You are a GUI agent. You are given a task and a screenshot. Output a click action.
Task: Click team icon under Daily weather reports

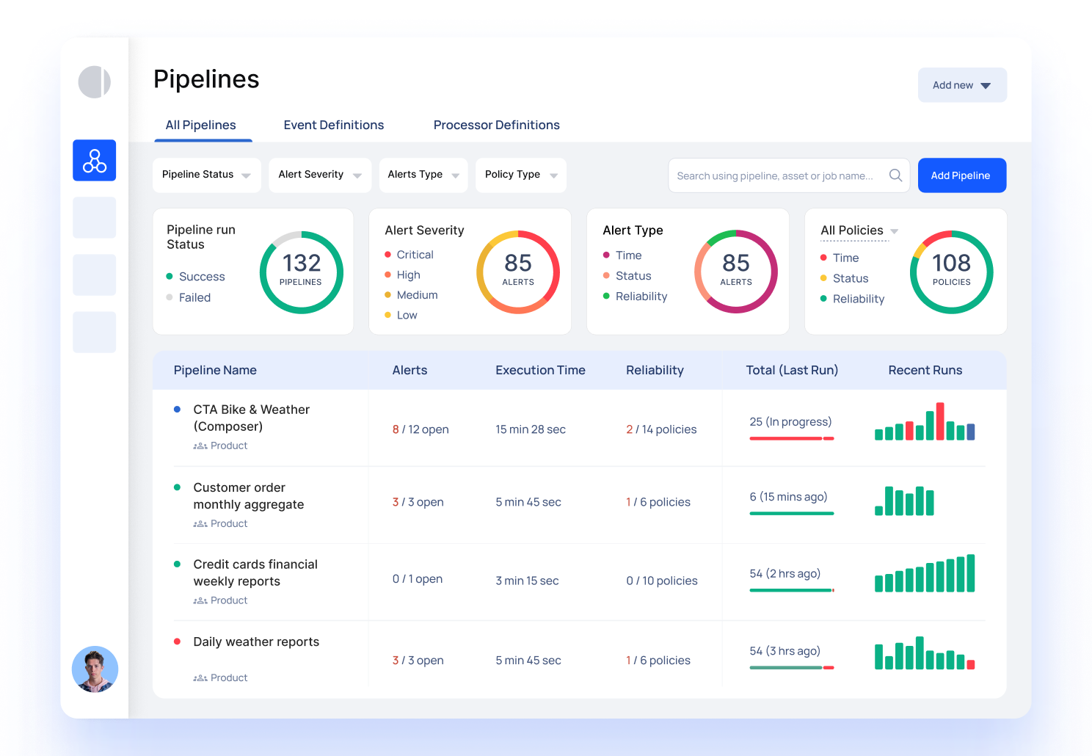(200, 678)
